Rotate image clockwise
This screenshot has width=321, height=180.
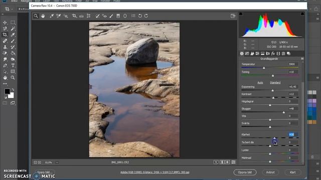(146, 16)
